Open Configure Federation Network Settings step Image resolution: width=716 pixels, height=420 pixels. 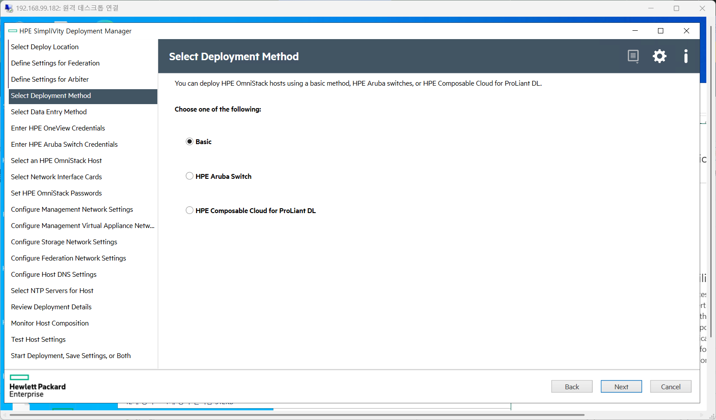coord(83,258)
